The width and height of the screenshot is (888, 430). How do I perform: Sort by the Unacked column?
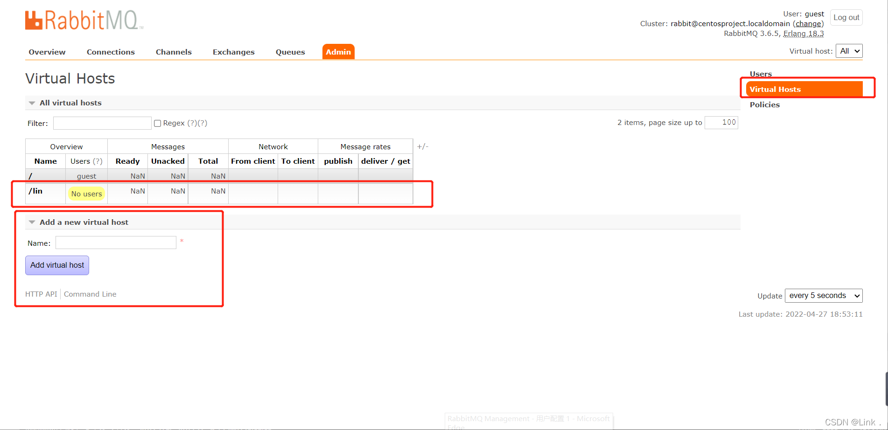click(x=168, y=161)
